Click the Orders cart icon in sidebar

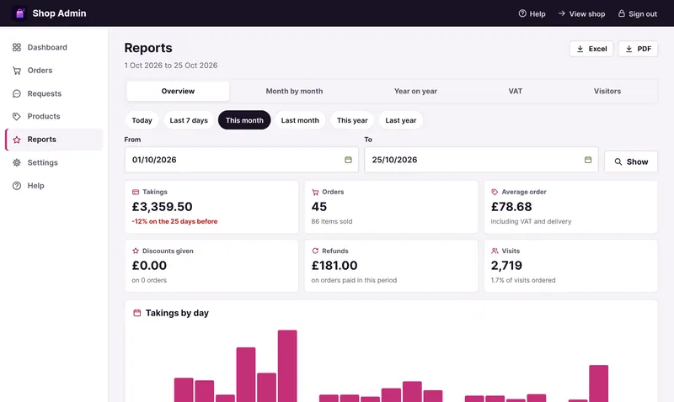point(17,71)
